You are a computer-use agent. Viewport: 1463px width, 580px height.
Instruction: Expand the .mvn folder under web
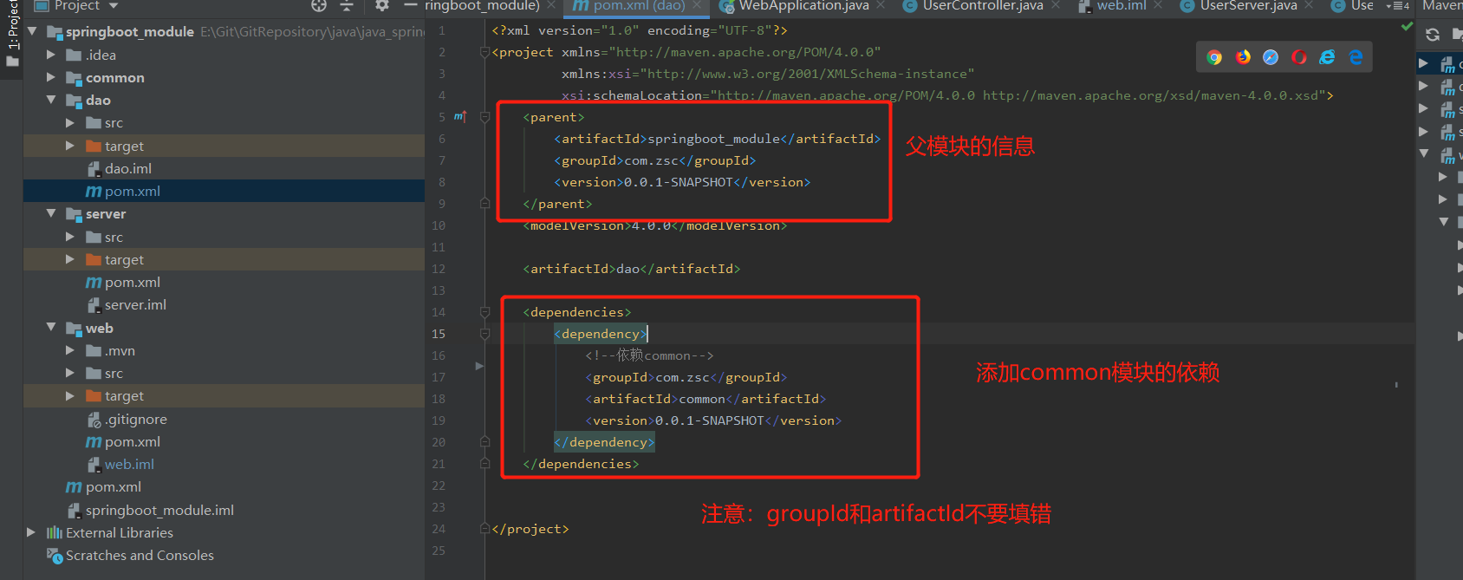click(70, 350)
